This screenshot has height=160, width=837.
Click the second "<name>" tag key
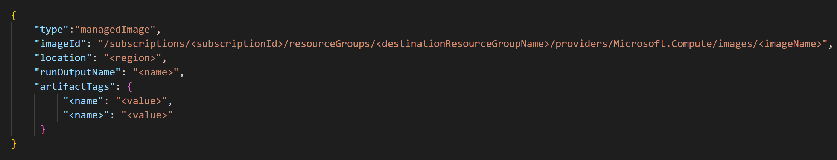click(86, 115)
